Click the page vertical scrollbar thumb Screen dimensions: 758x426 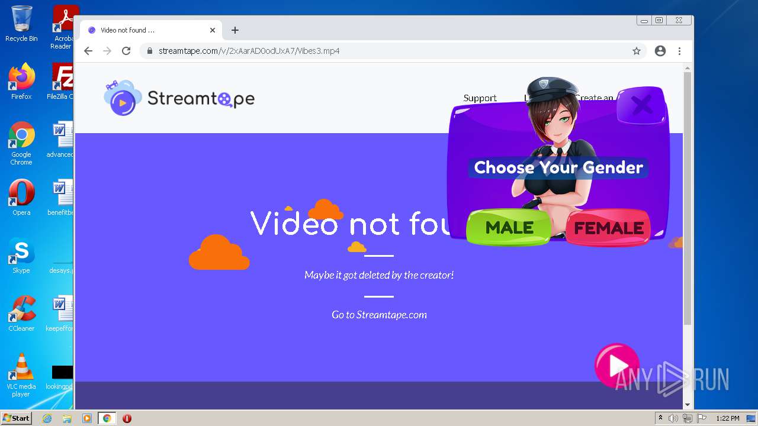pyautogui.click(x=687, y=198)
